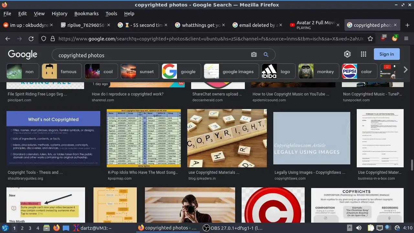Open the Bookmarks menu
The width and height of the screenshot is (414, 233).
[86, 14]
